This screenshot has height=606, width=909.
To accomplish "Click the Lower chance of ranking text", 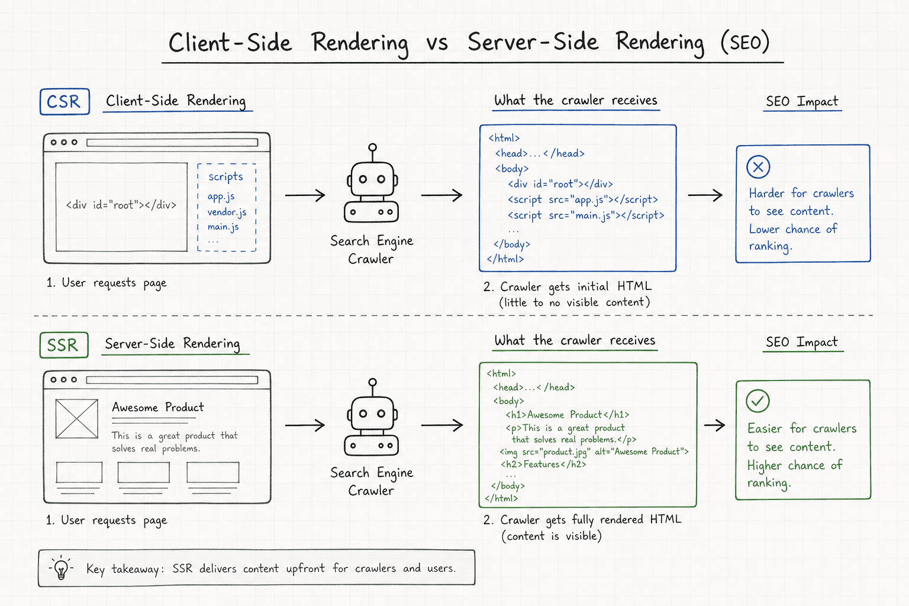I will point(793,237).
